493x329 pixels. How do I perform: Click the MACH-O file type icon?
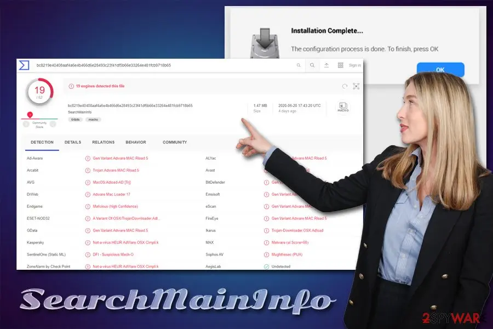coord(343,107)
